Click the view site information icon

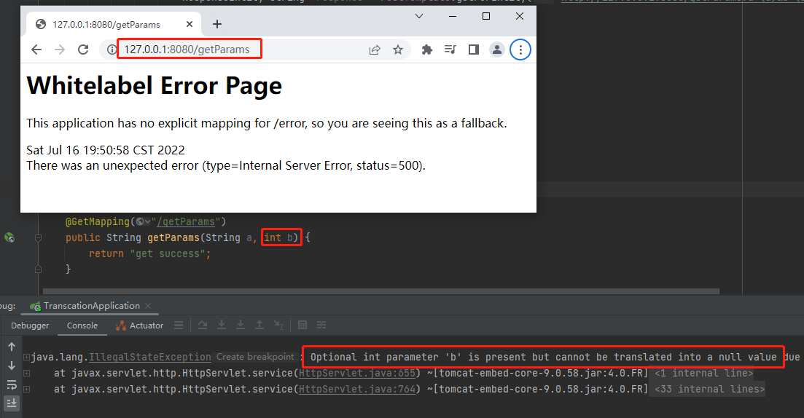pyautogui.click(x=112, y=50)
